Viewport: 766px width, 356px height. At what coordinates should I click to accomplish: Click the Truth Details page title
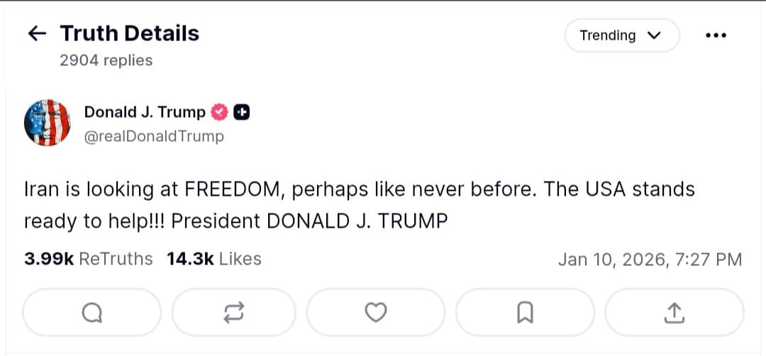pos(129,33)
